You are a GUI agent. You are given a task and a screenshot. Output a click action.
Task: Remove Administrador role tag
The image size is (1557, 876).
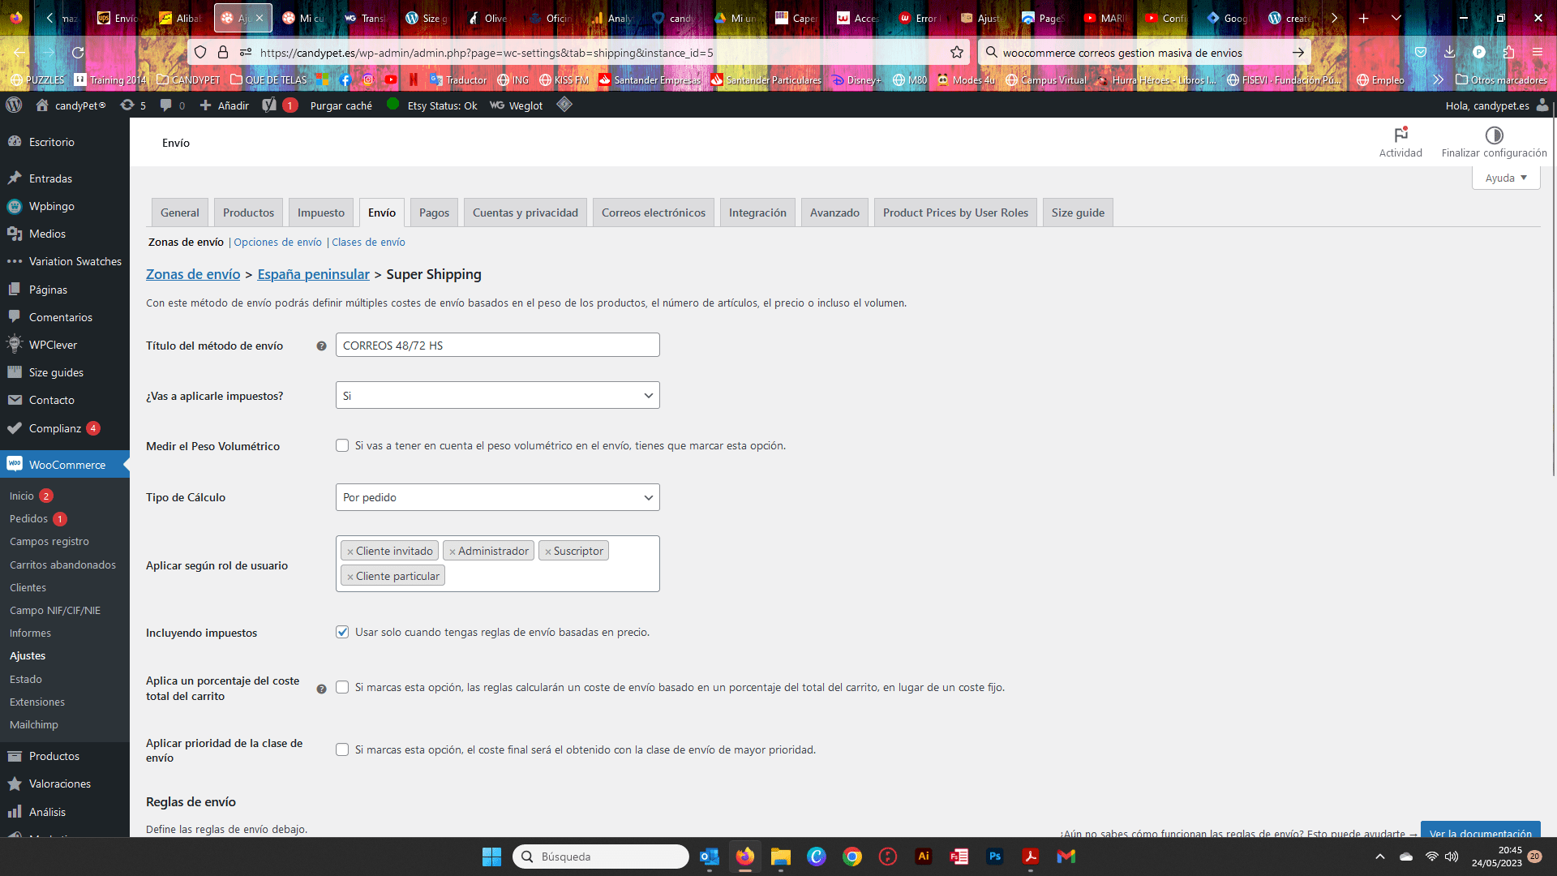(x=453, y=552)
